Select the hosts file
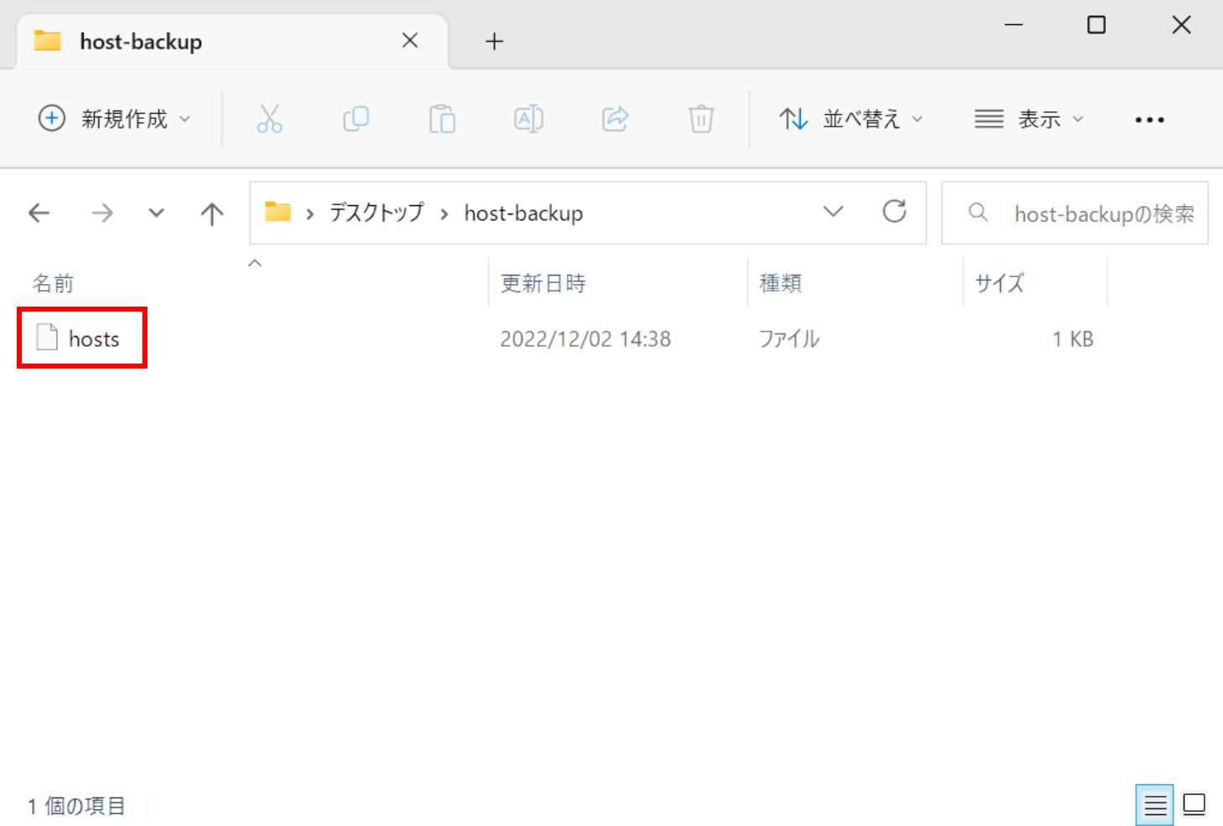Viewport: 1223px width, 826px height. [x=93, y=338]
